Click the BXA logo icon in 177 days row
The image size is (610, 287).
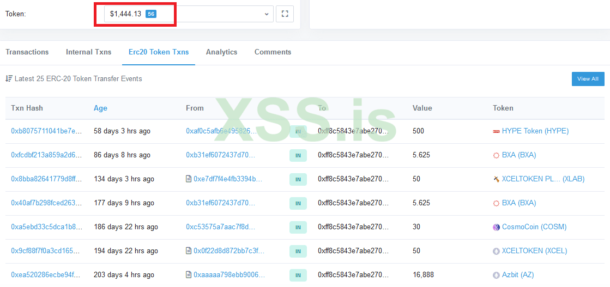pyautogui.click(x=496, y=203)
